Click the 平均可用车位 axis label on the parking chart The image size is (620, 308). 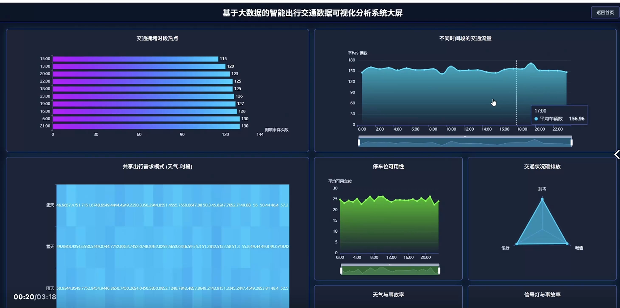pyautogui.click(x=340, y=181)
